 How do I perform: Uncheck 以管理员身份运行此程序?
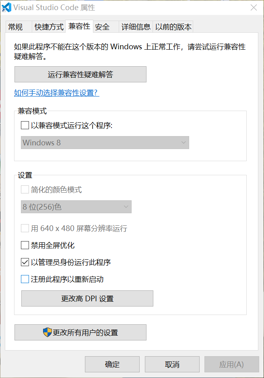pyautogui.click(x=24, y=262)
